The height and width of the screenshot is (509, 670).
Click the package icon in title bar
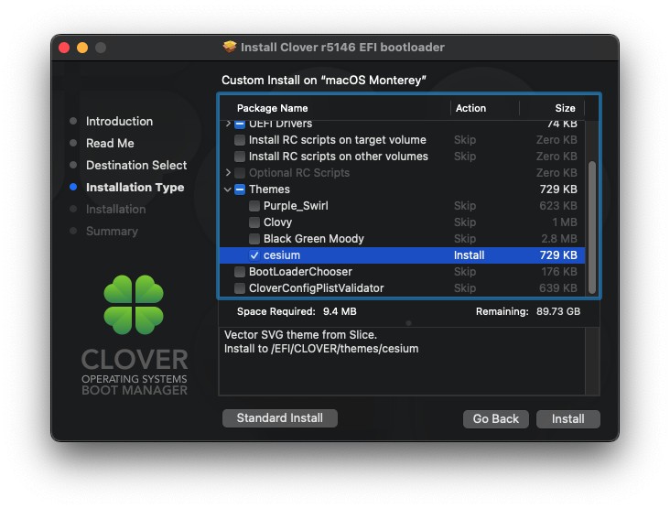pos(230,47)
